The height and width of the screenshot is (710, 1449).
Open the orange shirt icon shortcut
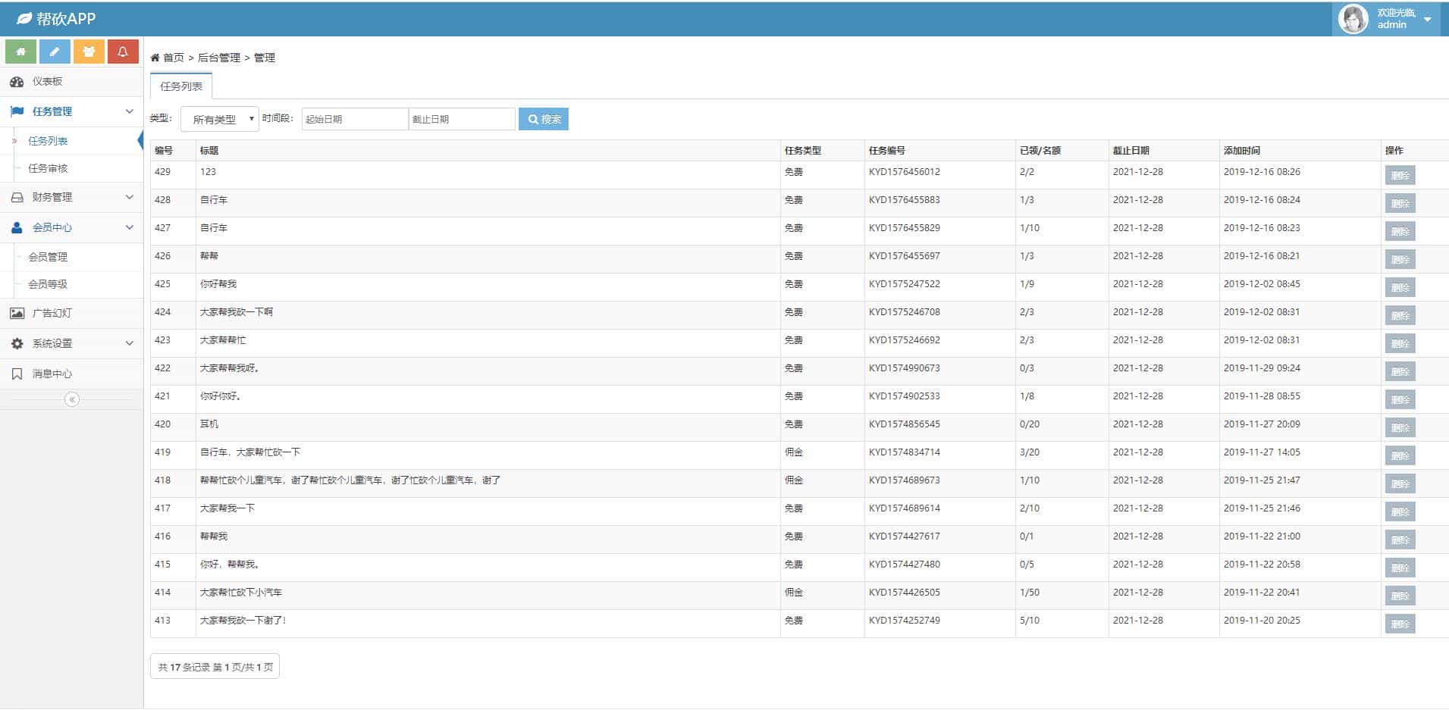pyautogui.click(x=89, y=51)
